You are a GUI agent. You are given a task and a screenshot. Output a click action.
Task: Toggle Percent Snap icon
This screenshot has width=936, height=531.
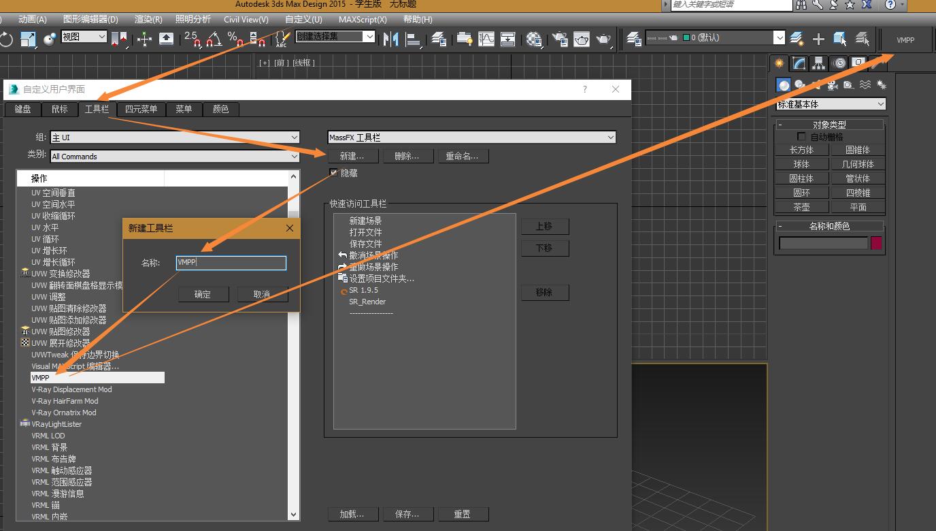tap(235, 39)
